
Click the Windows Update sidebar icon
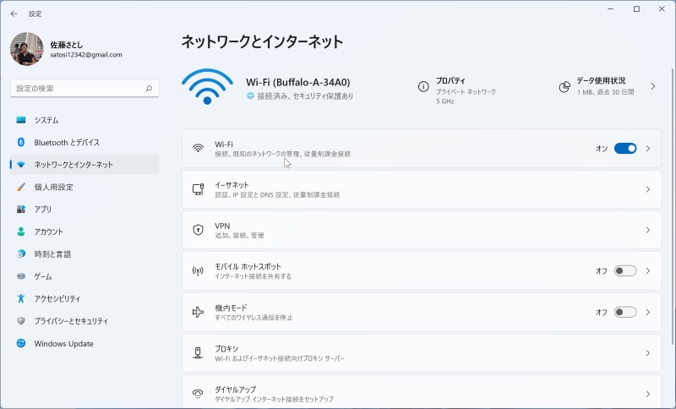[21, 344]
